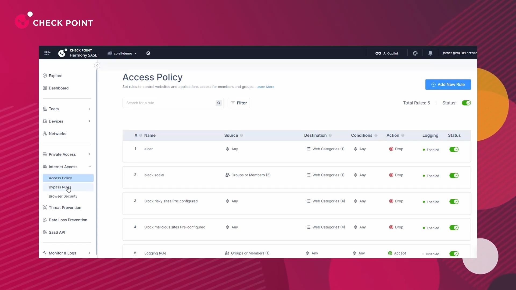
Task: Select the 'Block malicious sites Pre-configured' rule name
Action: coord(175,227)
